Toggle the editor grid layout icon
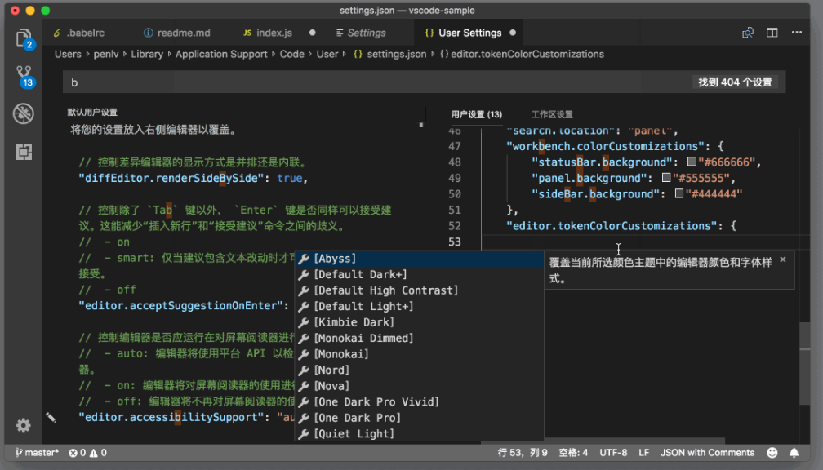This screenshot has width=823, height=470. pyautogui.click(x=772, y=31)
